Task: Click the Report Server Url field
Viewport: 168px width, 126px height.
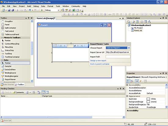Action: 118,52
